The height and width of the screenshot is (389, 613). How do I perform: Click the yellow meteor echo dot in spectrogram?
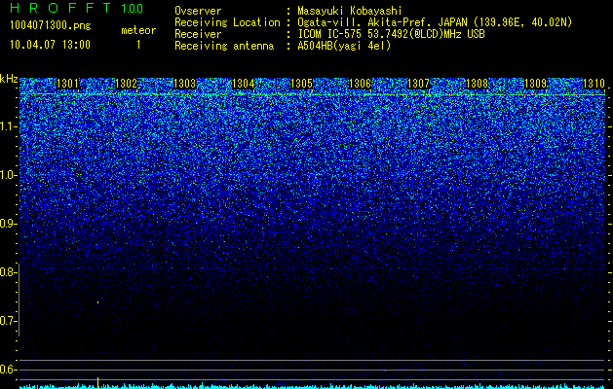pyautogui.click(x=97, y=302)
